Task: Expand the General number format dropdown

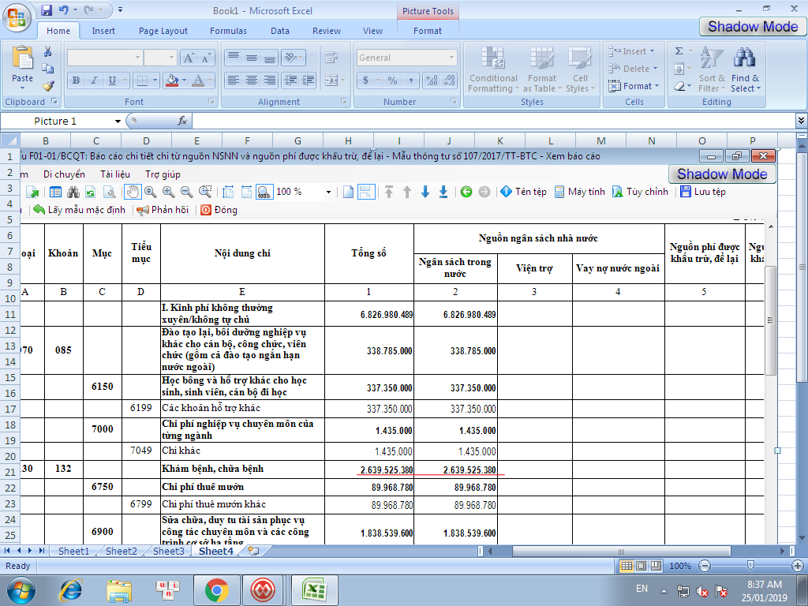Action: tap(451, 58)
